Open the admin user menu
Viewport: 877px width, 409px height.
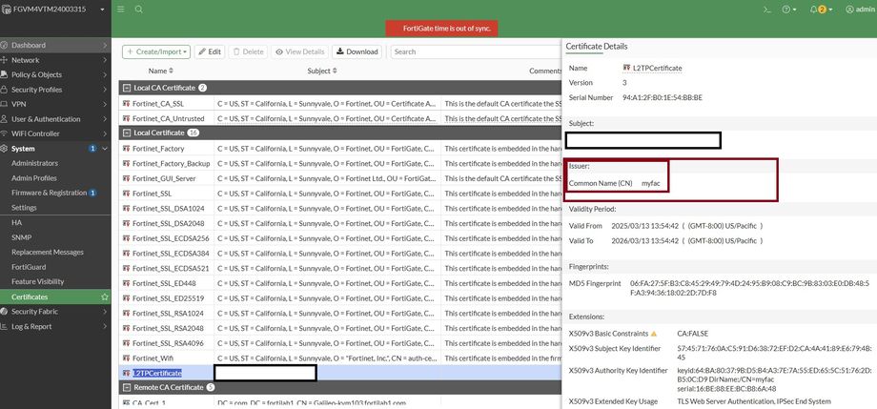point(860,10)
